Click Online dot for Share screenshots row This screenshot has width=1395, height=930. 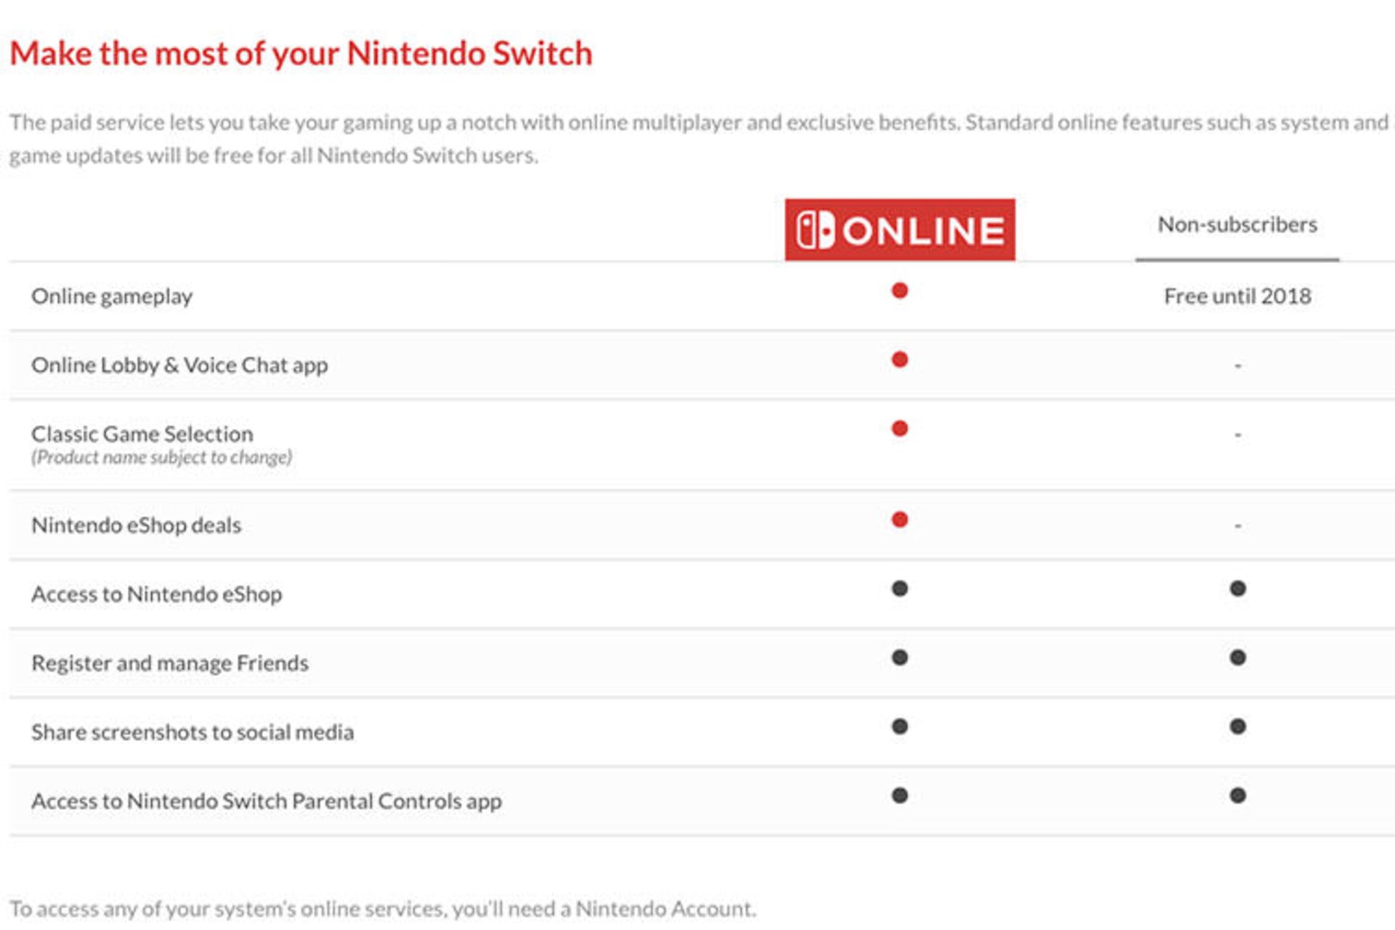click(899, 727)
